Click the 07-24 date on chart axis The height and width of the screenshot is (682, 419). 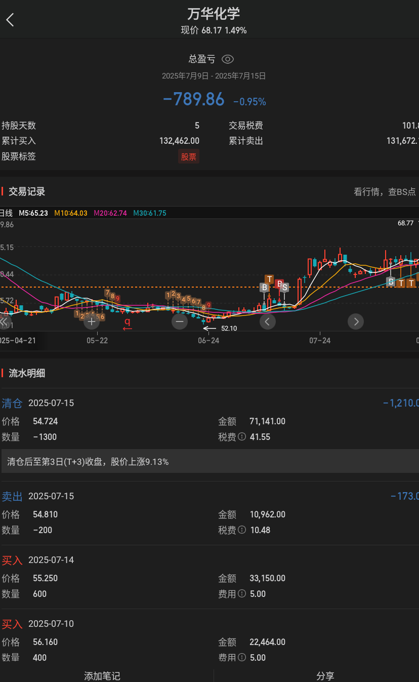[x=320, y=341]
